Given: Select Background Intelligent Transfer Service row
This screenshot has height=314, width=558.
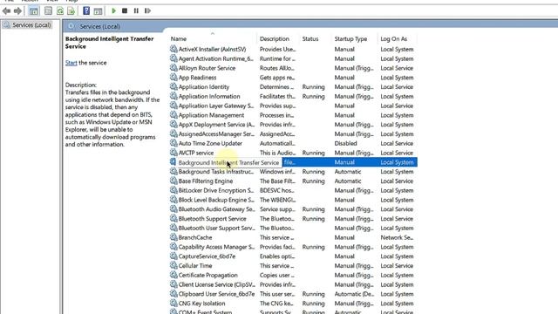Looking at the screenshot, I should [x=293, y=162].
